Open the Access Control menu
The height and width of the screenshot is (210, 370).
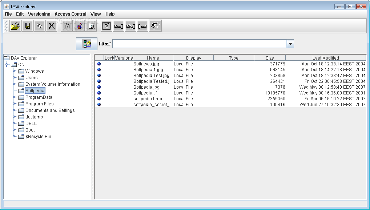coord(70,14)
